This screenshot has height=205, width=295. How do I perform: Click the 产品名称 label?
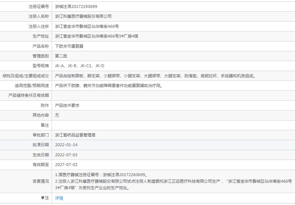click(x=41, y=46)
